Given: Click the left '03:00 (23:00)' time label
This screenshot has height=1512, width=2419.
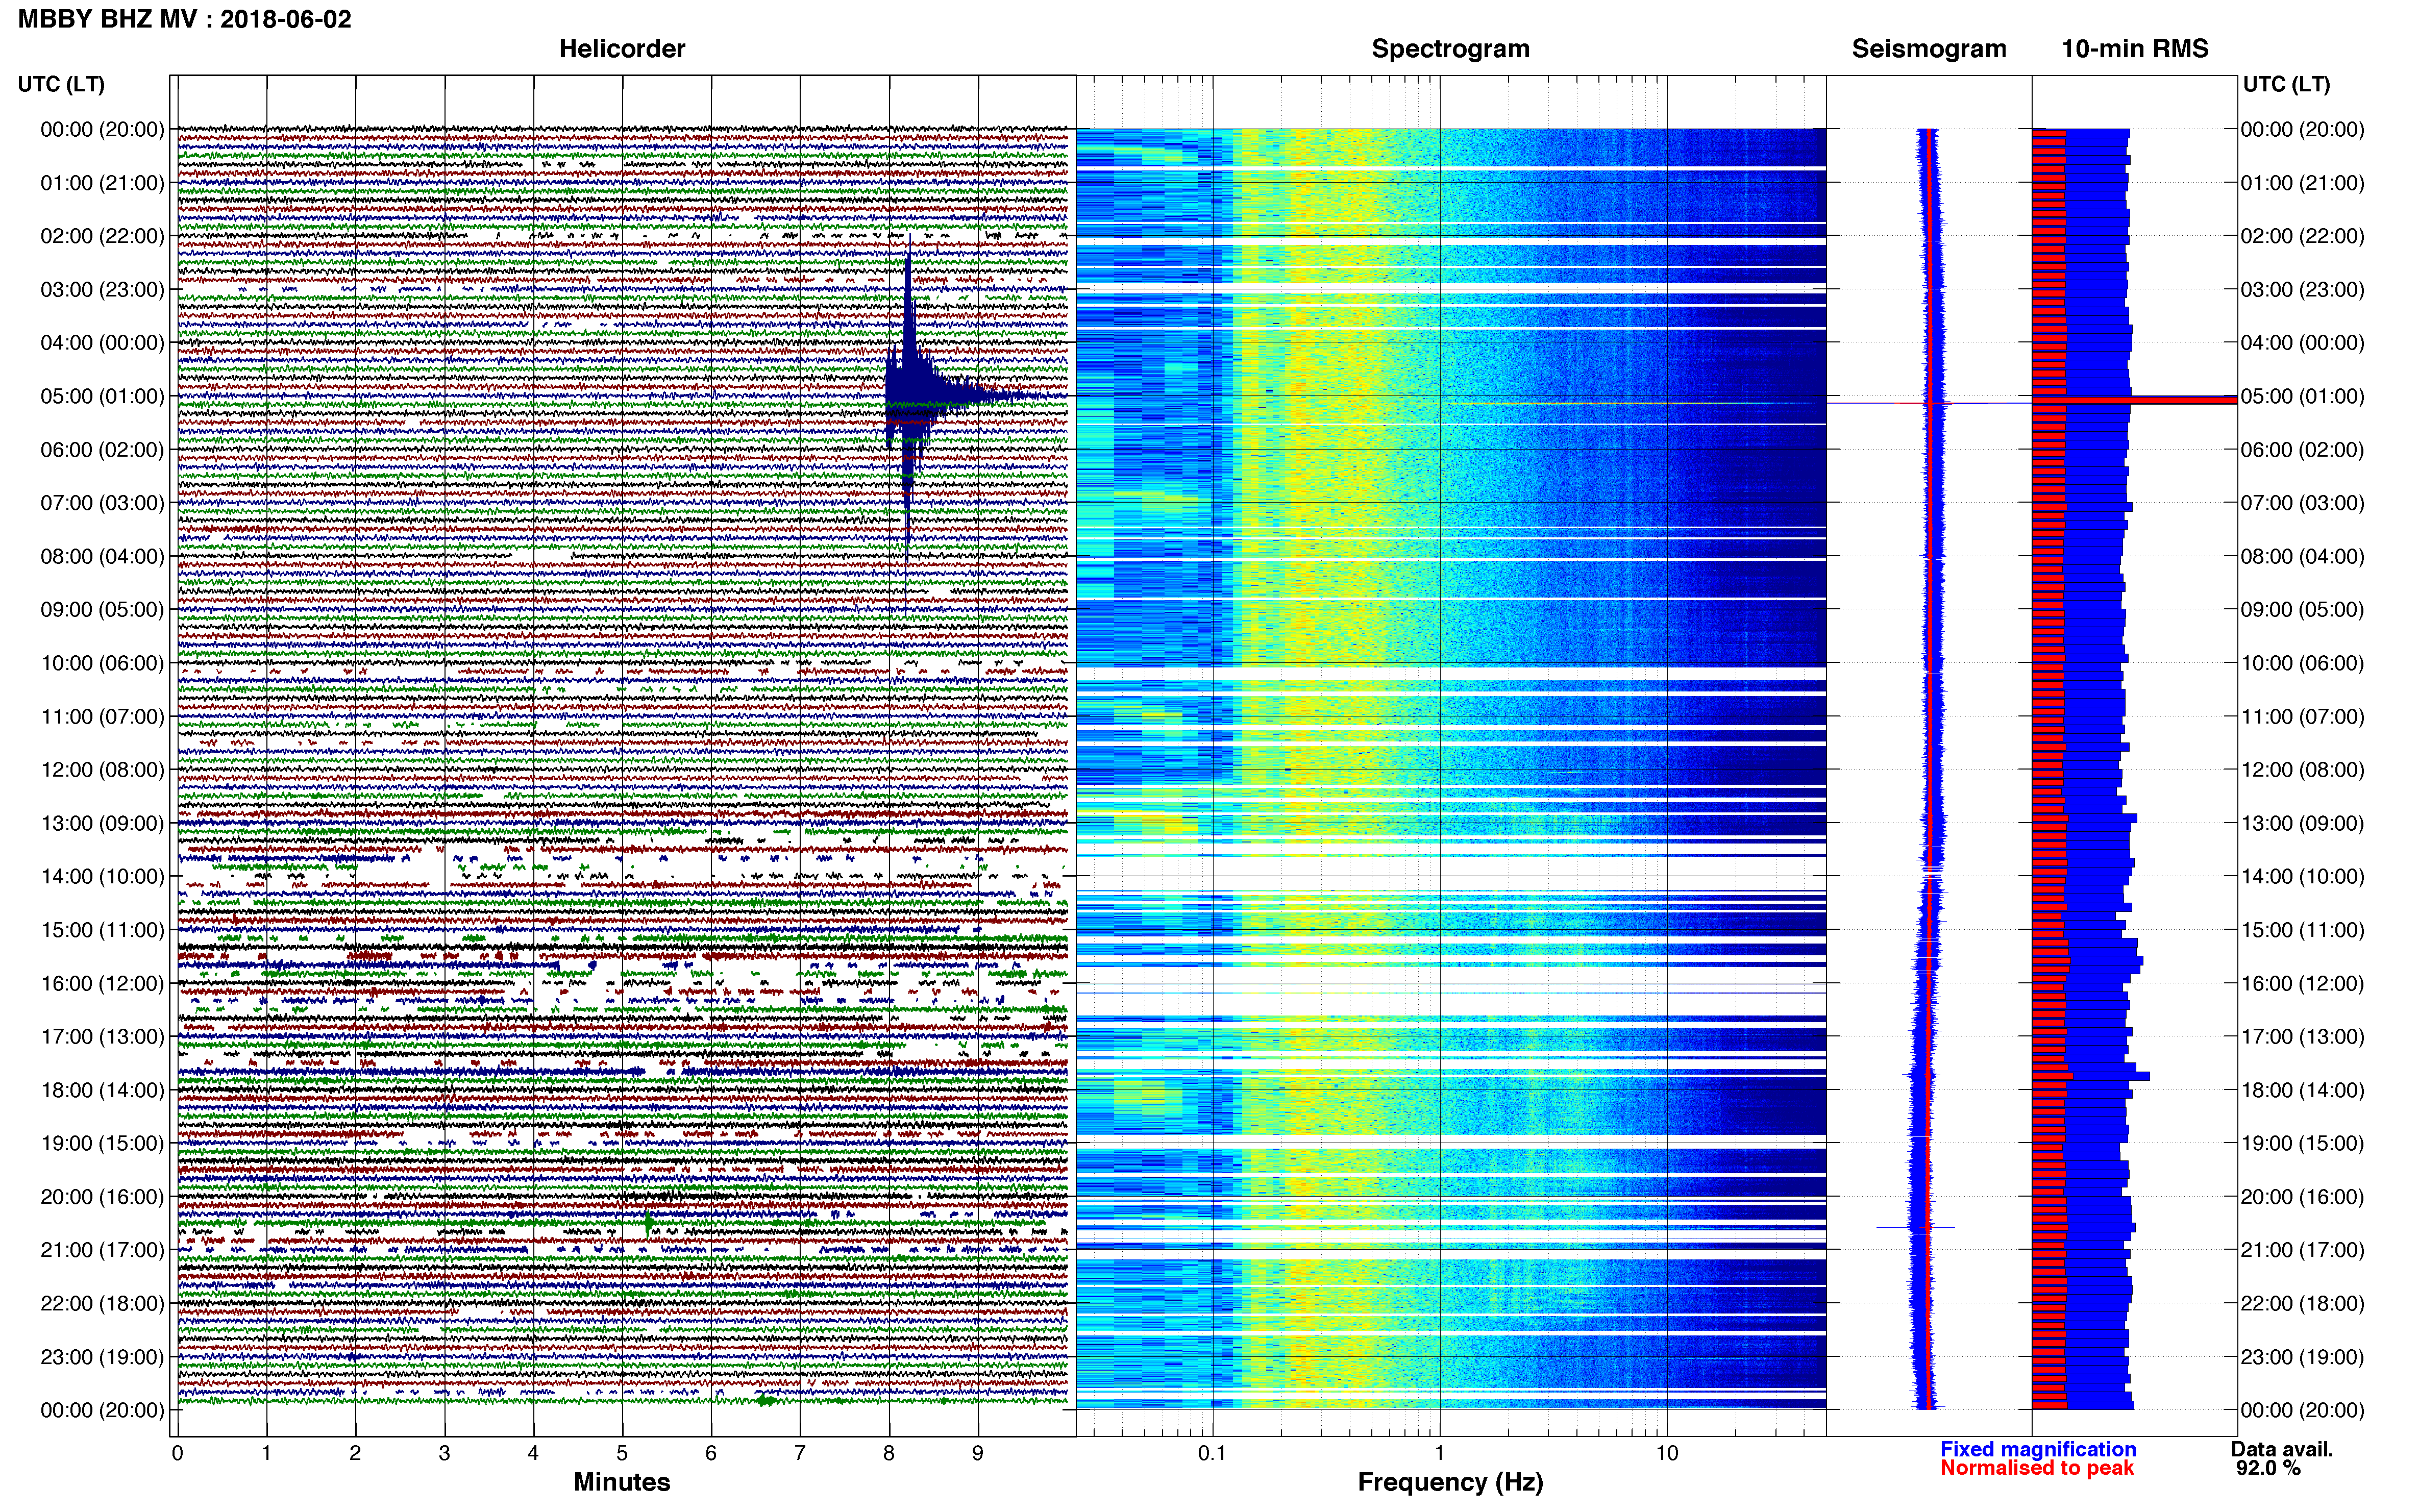Looking at the screenshot, I should [x=102, y=290].
